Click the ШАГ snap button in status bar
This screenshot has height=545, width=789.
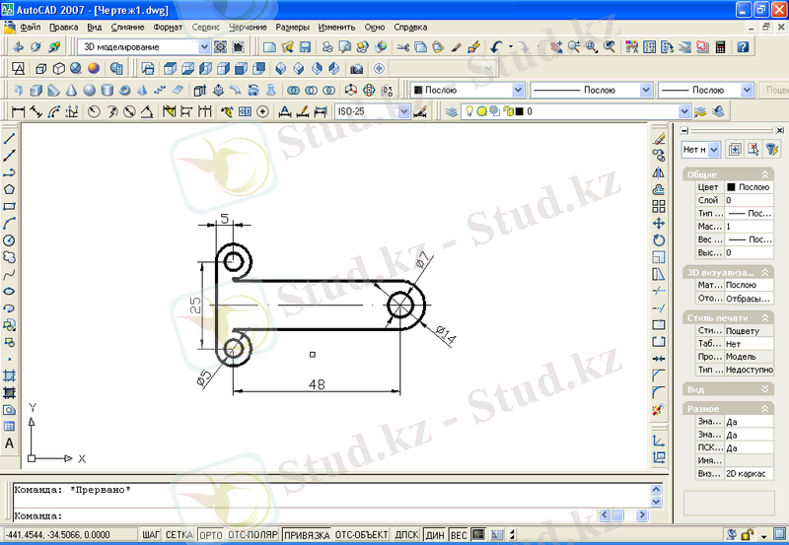pos(150,535)
